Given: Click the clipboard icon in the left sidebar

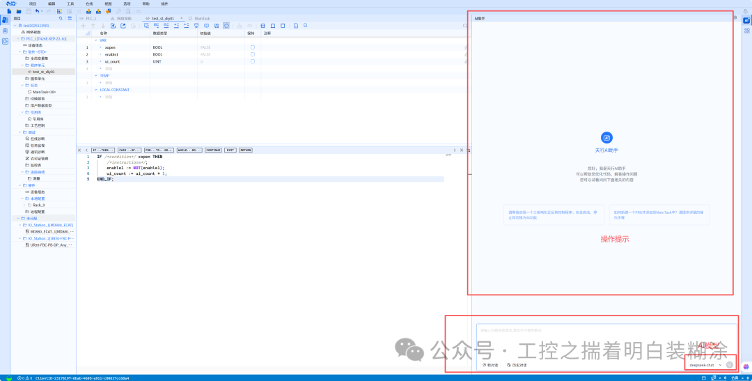Looking at the screenshot, I should [5, 31].
